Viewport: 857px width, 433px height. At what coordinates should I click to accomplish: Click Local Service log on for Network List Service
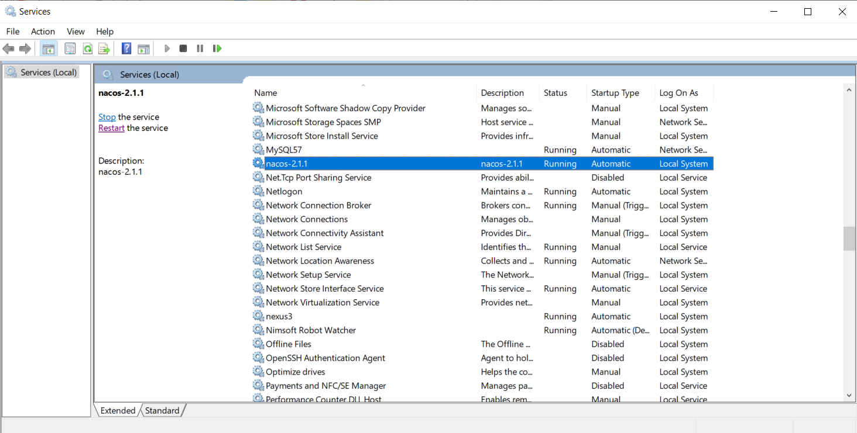click(x=683, y=247)
